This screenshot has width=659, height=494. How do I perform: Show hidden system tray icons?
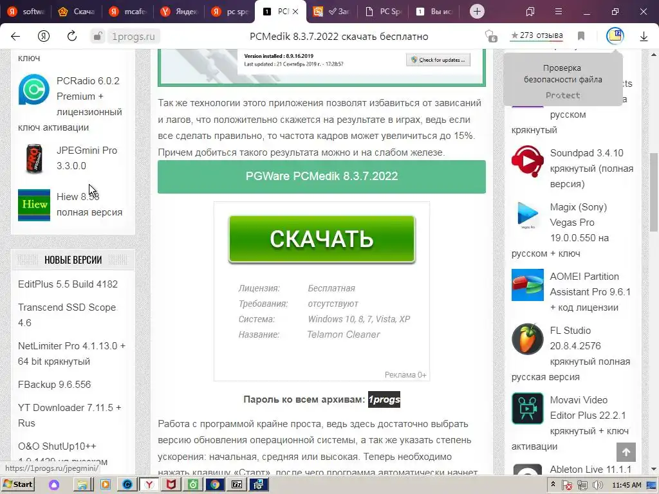click(x=553, y=484)
